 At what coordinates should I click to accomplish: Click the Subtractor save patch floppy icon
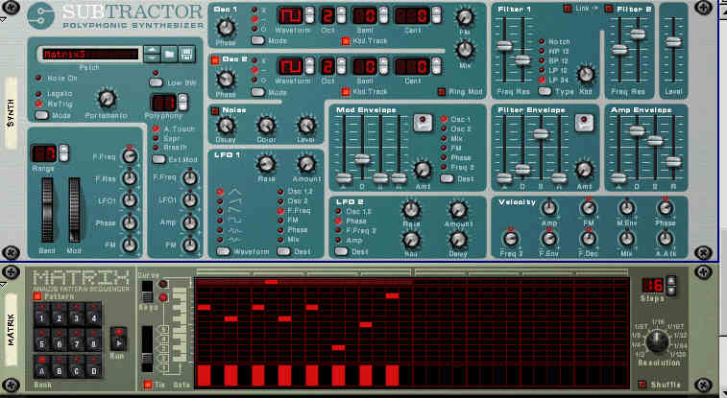click(186, 54)
